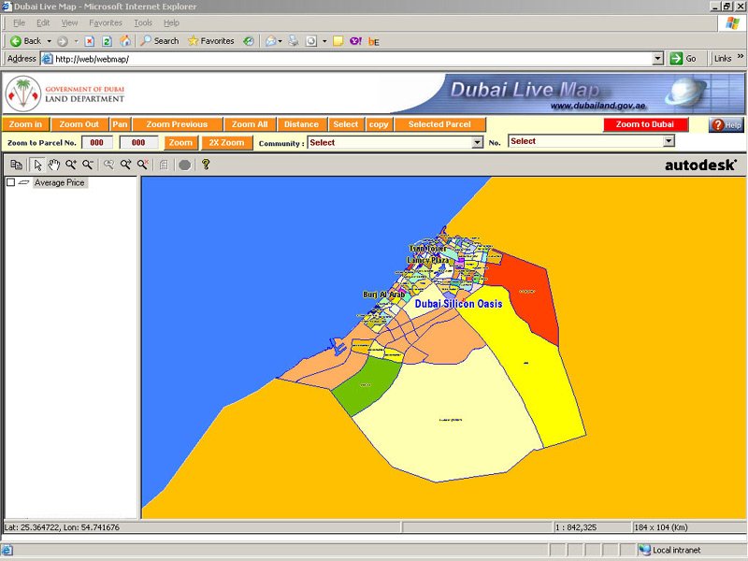Screen dimensions: 748x561
Task: Select the hand Pan tool
Action: click(54, 165)
